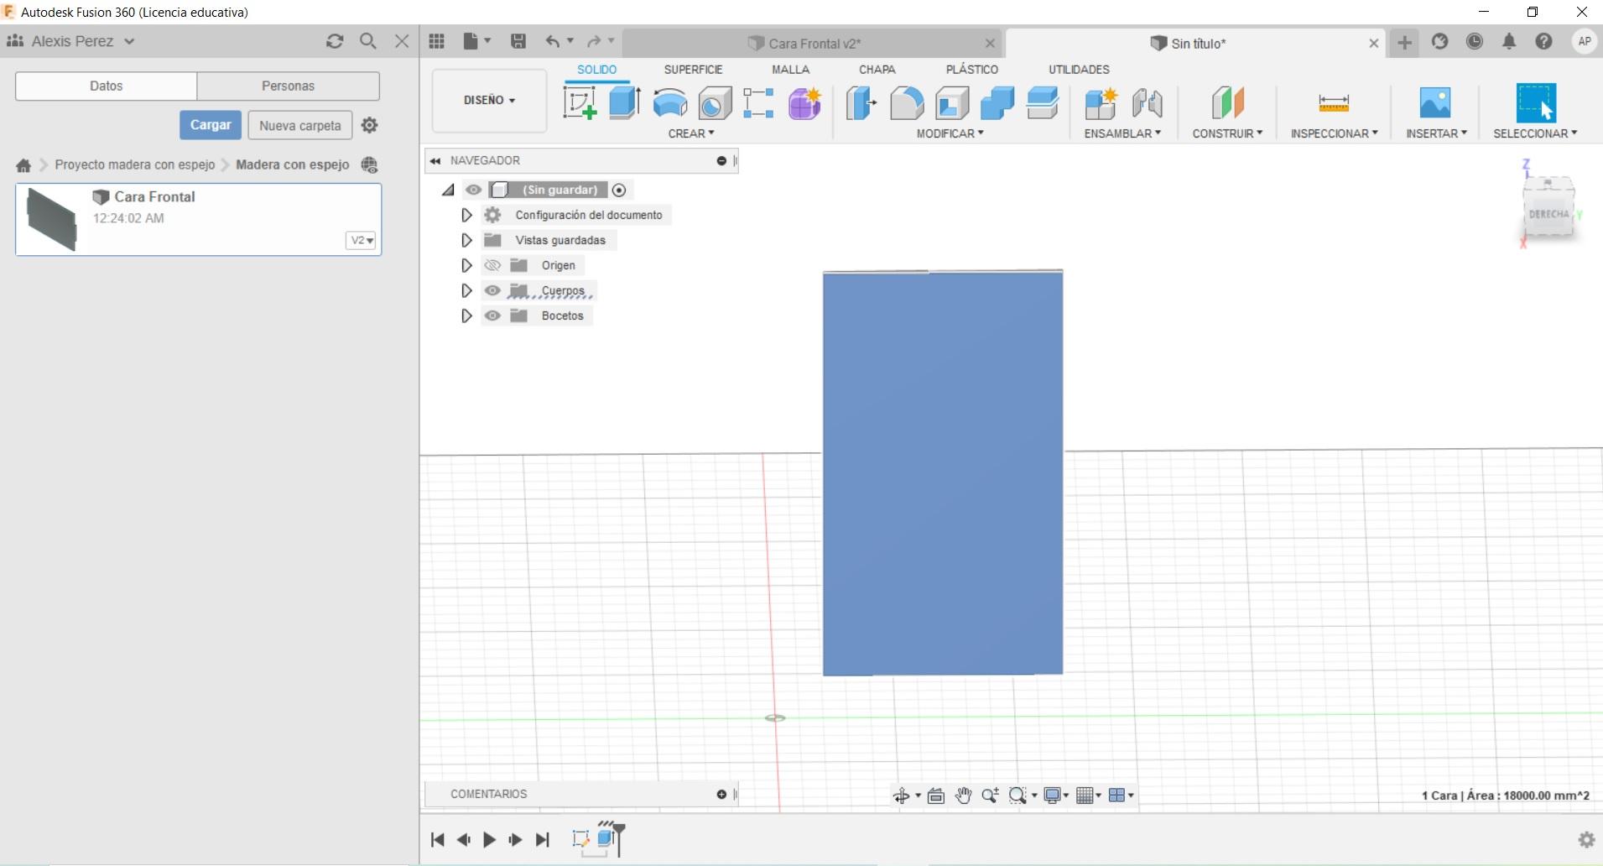Select the Offset Plane construct tool
Screen dimensions: 1603x866
(1227, 103)
